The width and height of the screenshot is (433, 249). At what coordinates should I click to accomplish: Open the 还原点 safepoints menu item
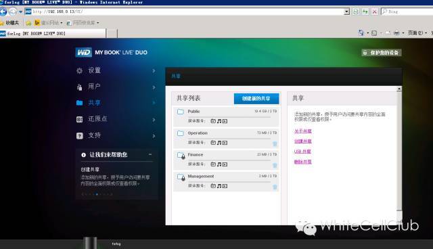pyautogui.click(x=92, y=119)
